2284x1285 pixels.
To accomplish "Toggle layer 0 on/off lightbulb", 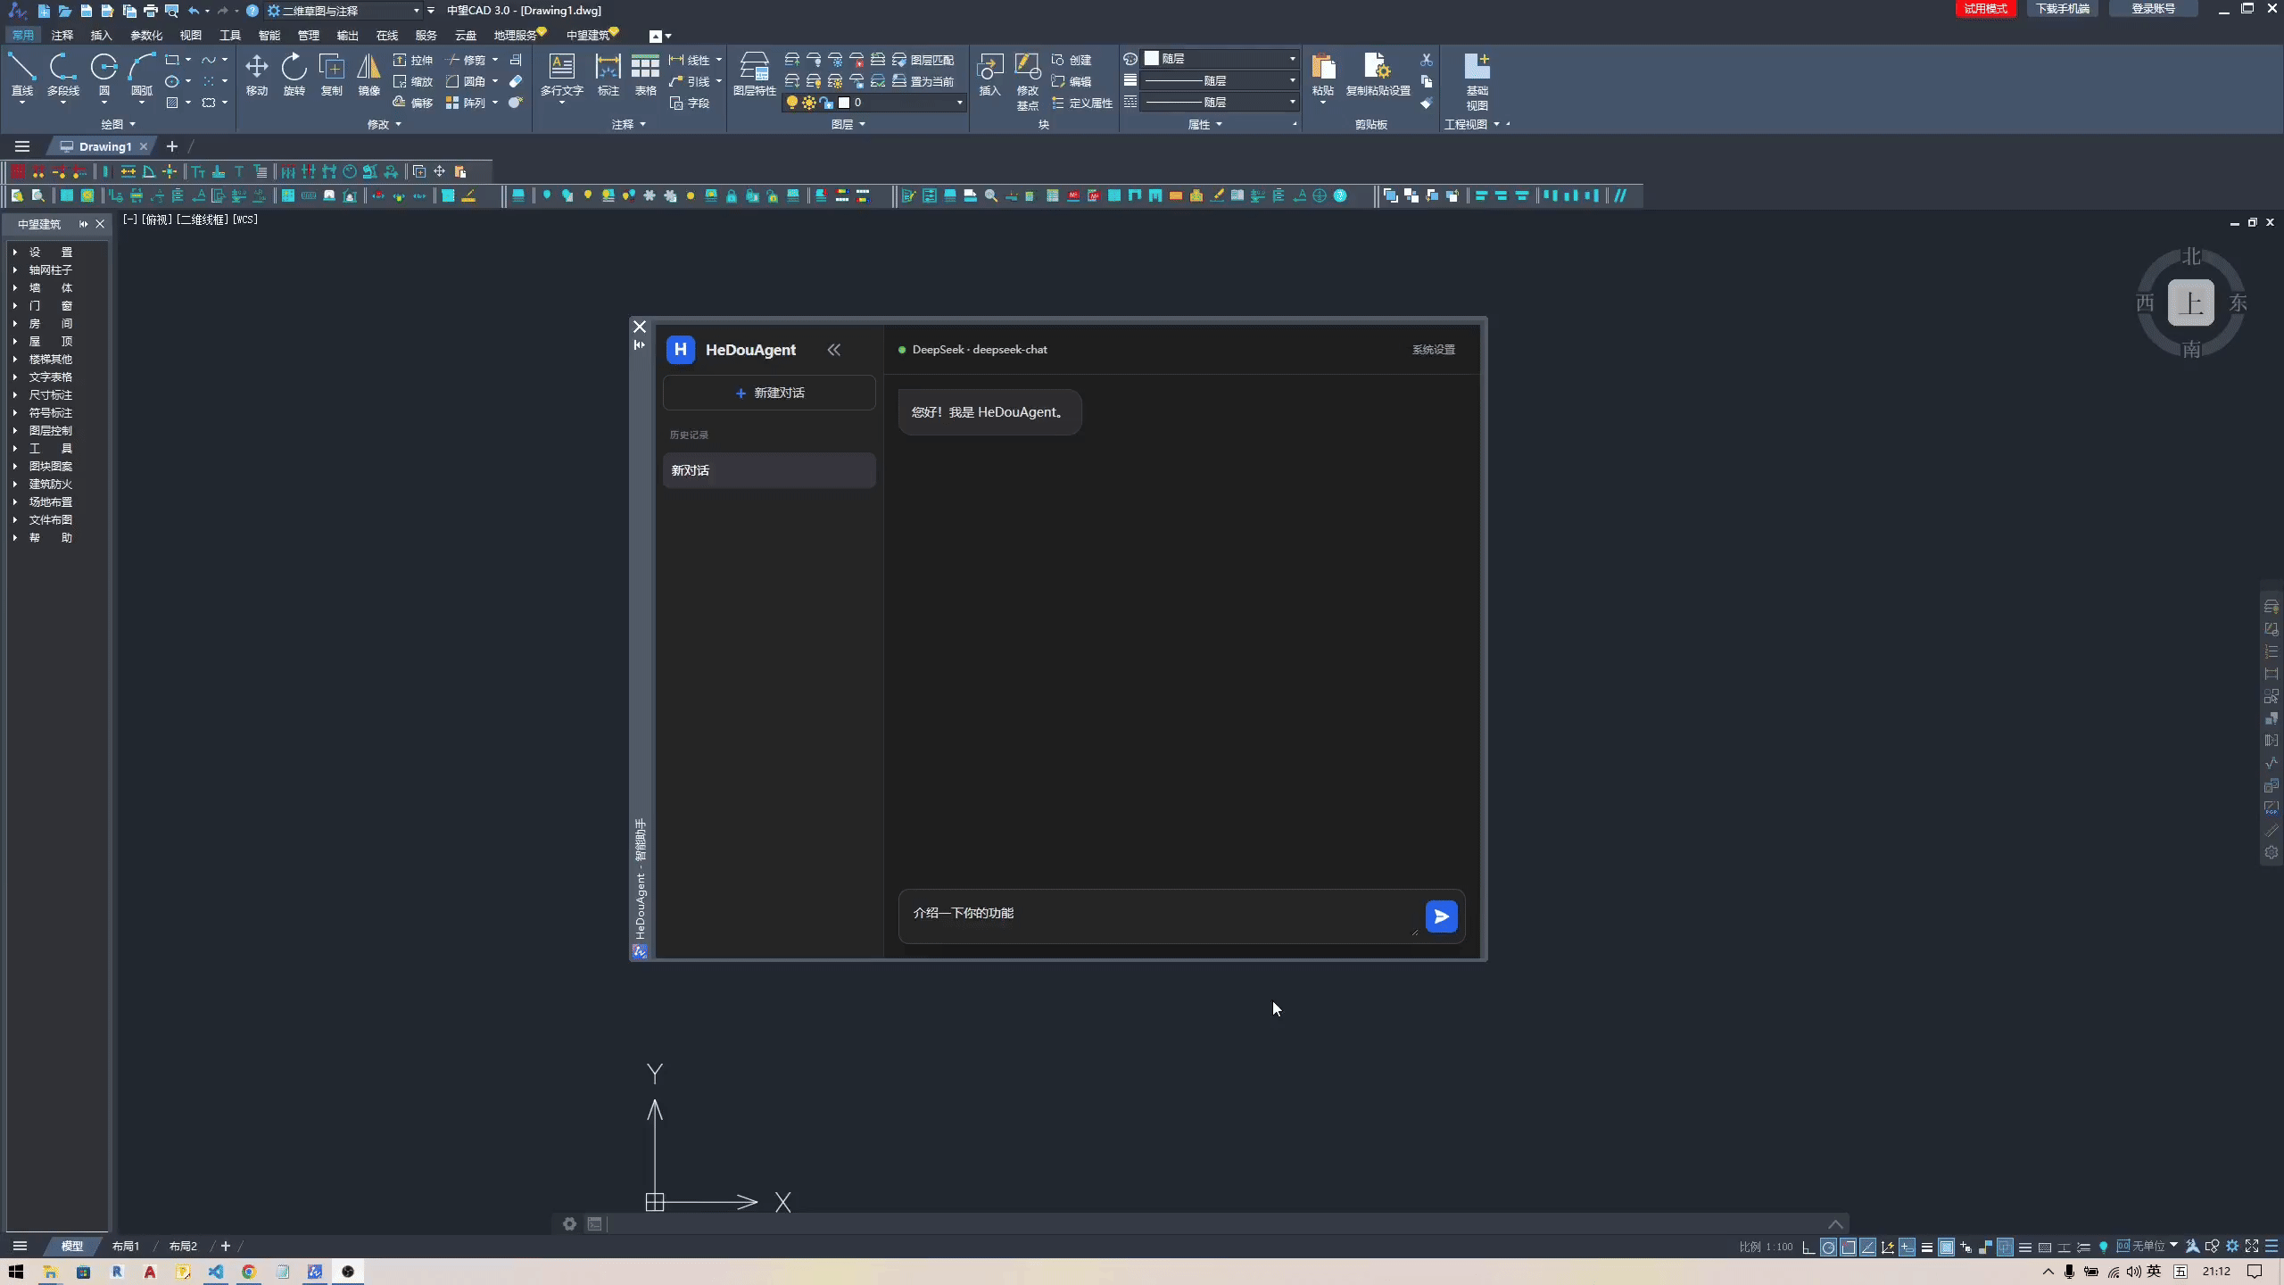I will point(791,103).
